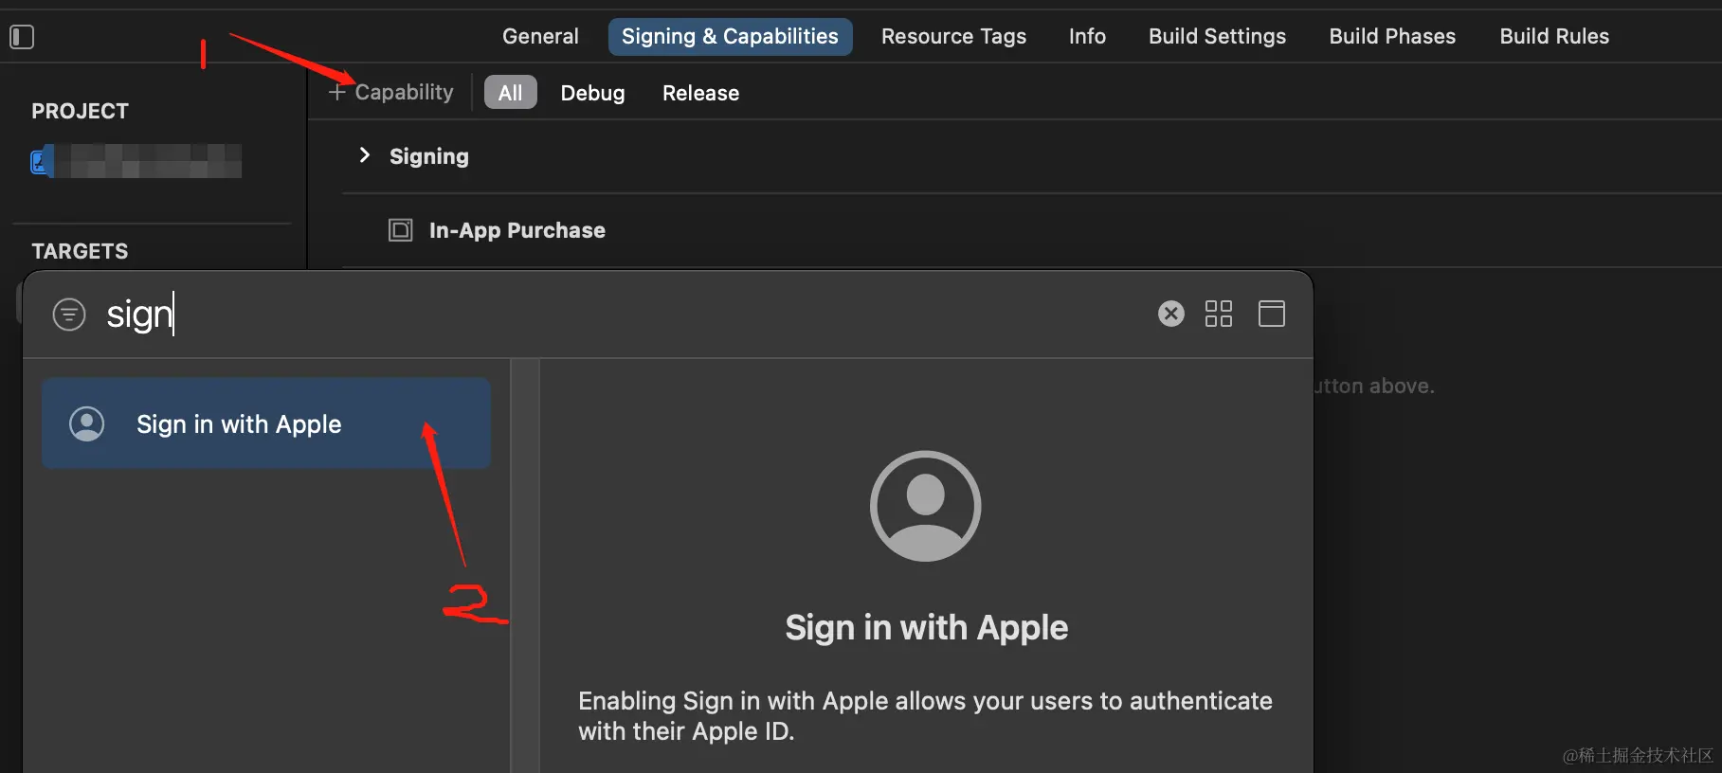The width and height of the screenshot is (1722, 773).
Task: Switch to the Resource Tags tab
Action: [x=953, y=36]
